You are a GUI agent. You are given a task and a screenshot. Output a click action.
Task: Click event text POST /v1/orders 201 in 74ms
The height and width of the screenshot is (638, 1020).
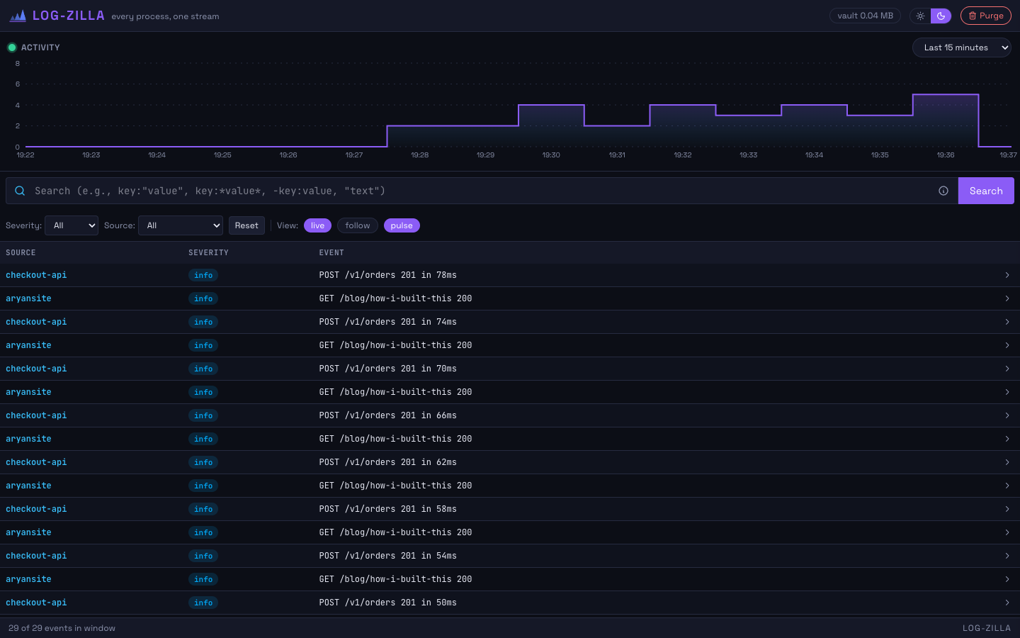(x=388, y=322)
